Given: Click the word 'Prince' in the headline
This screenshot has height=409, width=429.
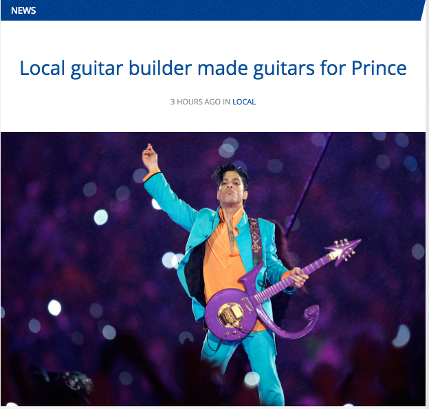Looking at the screenshot, I should pos(379,68).
